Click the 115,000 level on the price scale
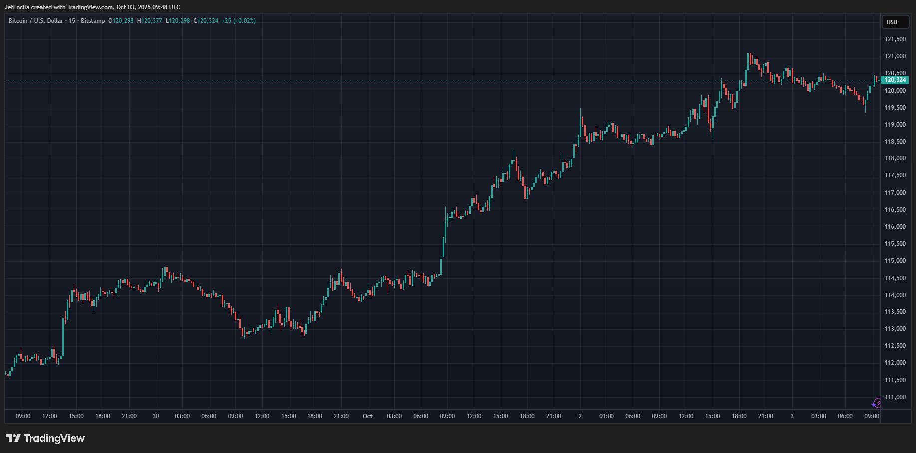The width and height of the screenshot is (916, 453). [x=895, y=261]
